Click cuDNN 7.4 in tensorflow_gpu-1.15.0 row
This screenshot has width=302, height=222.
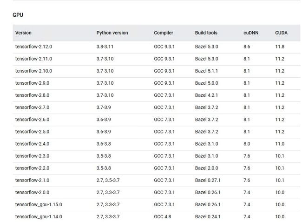(247, 205)
